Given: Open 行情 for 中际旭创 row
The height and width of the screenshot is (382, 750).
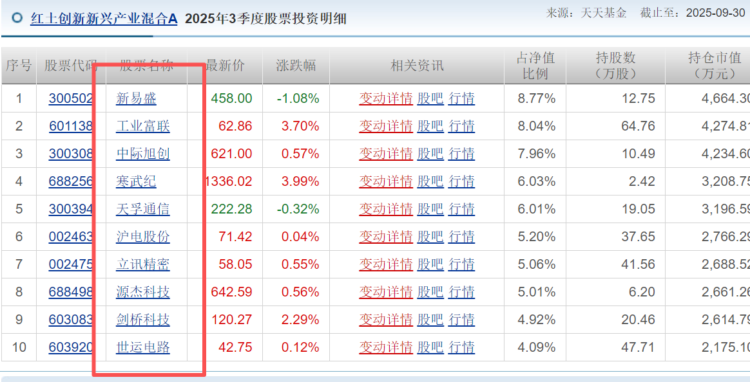Looking at the screenshot, I should tap(461, 154).
